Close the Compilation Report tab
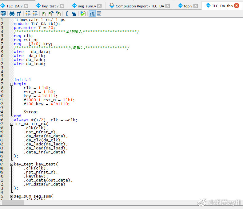The height and width of the screenshot is (209, 243). click(x=168, y=6)
